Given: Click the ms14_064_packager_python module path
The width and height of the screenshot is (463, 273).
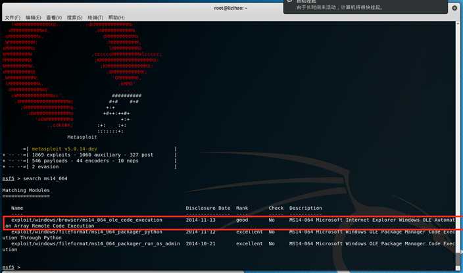Looking at the screenshot, I should pos(87,232).
